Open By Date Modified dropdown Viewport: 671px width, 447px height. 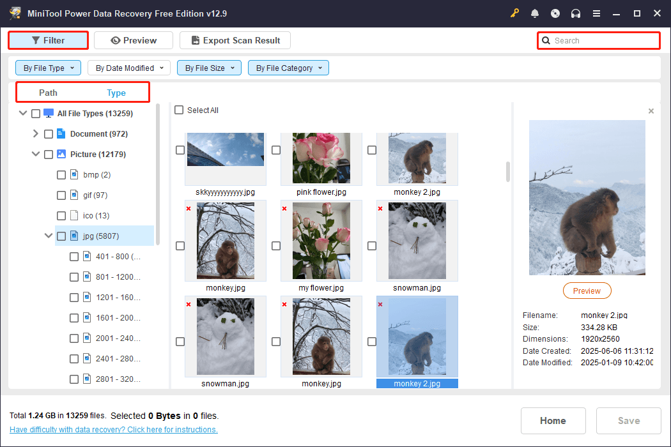pyautogui.click(x=129, y=68)
